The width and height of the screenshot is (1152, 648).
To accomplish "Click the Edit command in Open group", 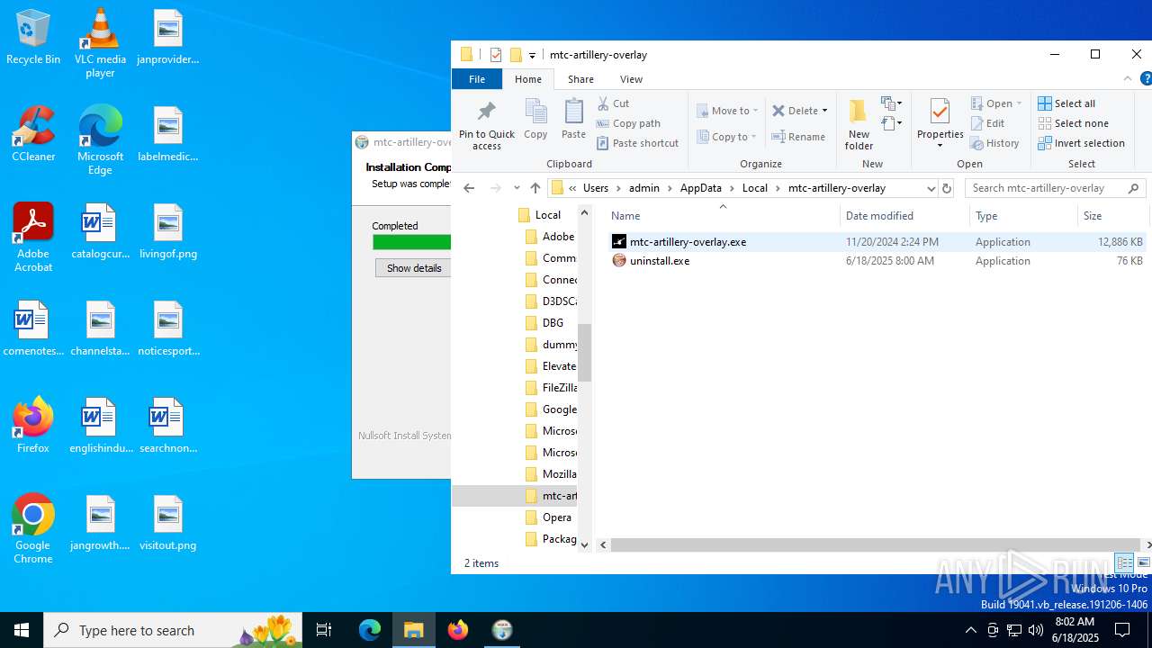I will click(x=987, y=123).
